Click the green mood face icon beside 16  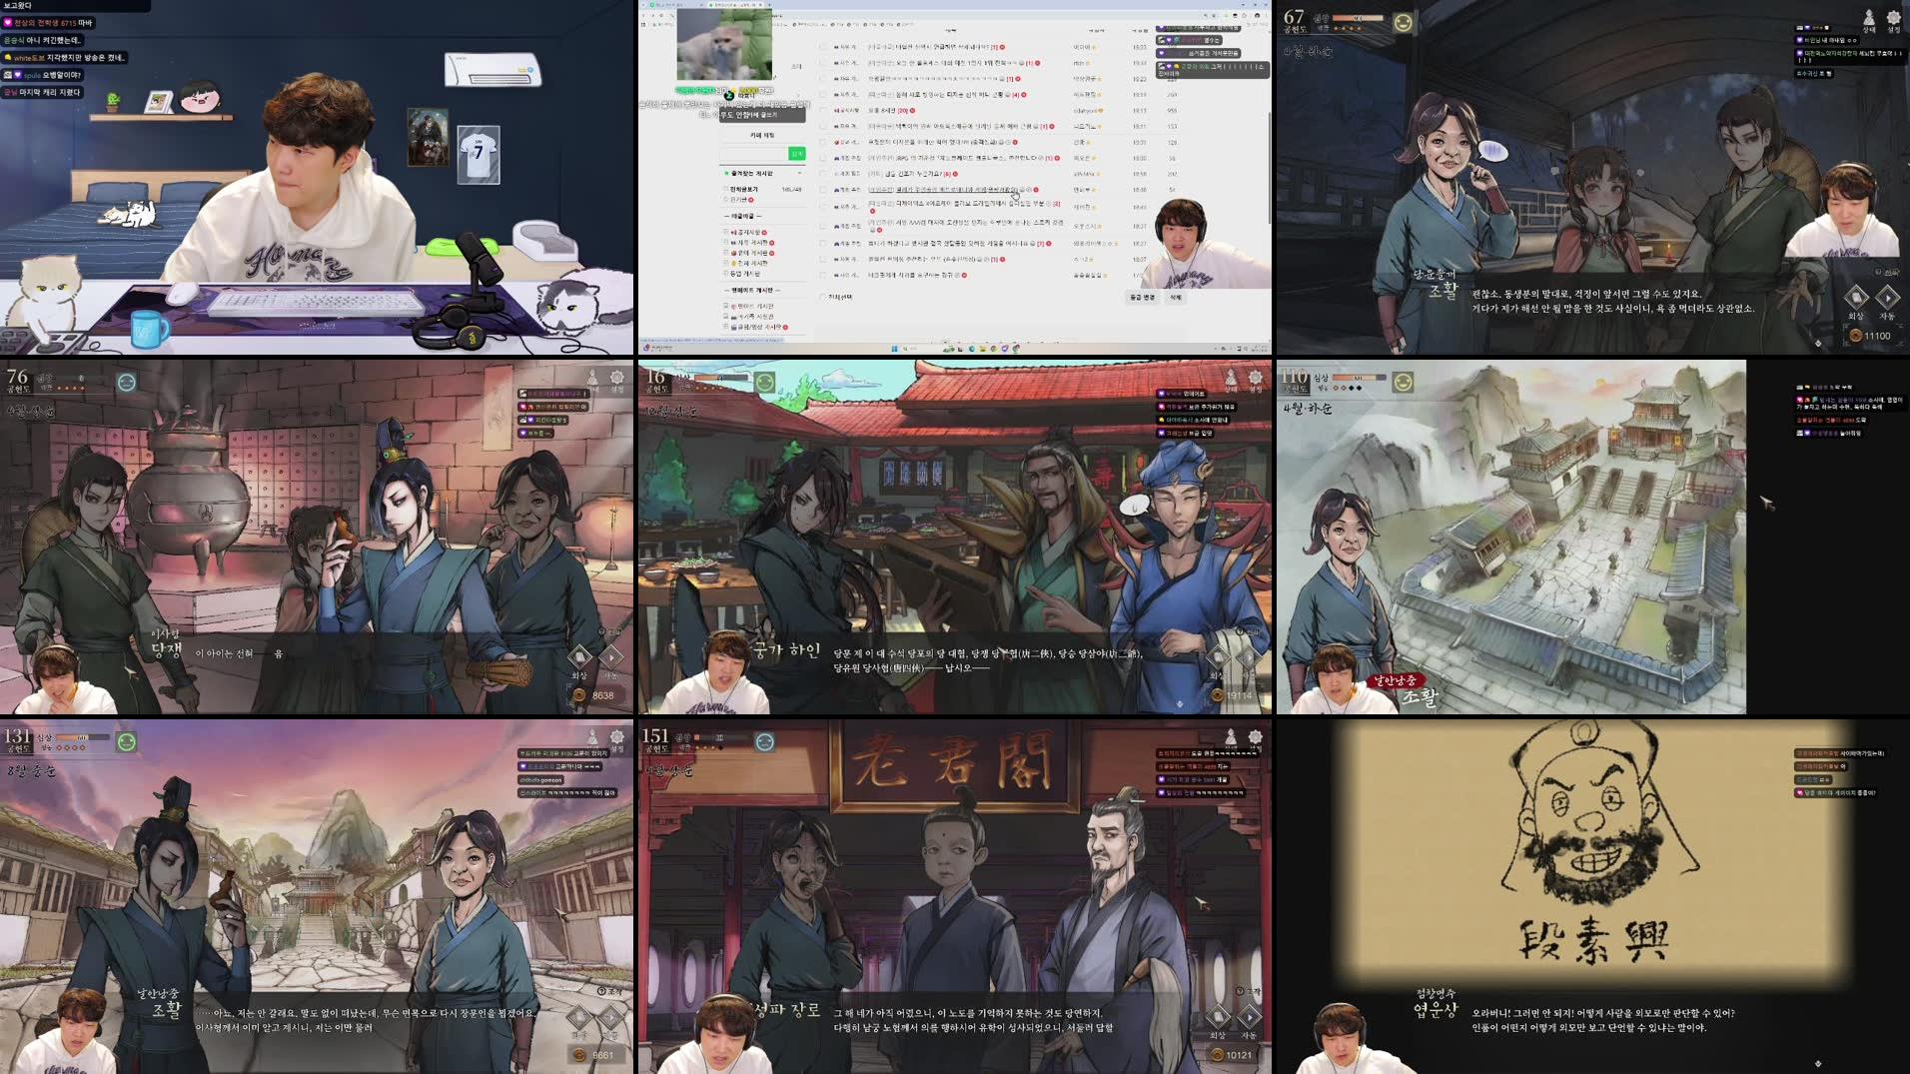[765, 382]
